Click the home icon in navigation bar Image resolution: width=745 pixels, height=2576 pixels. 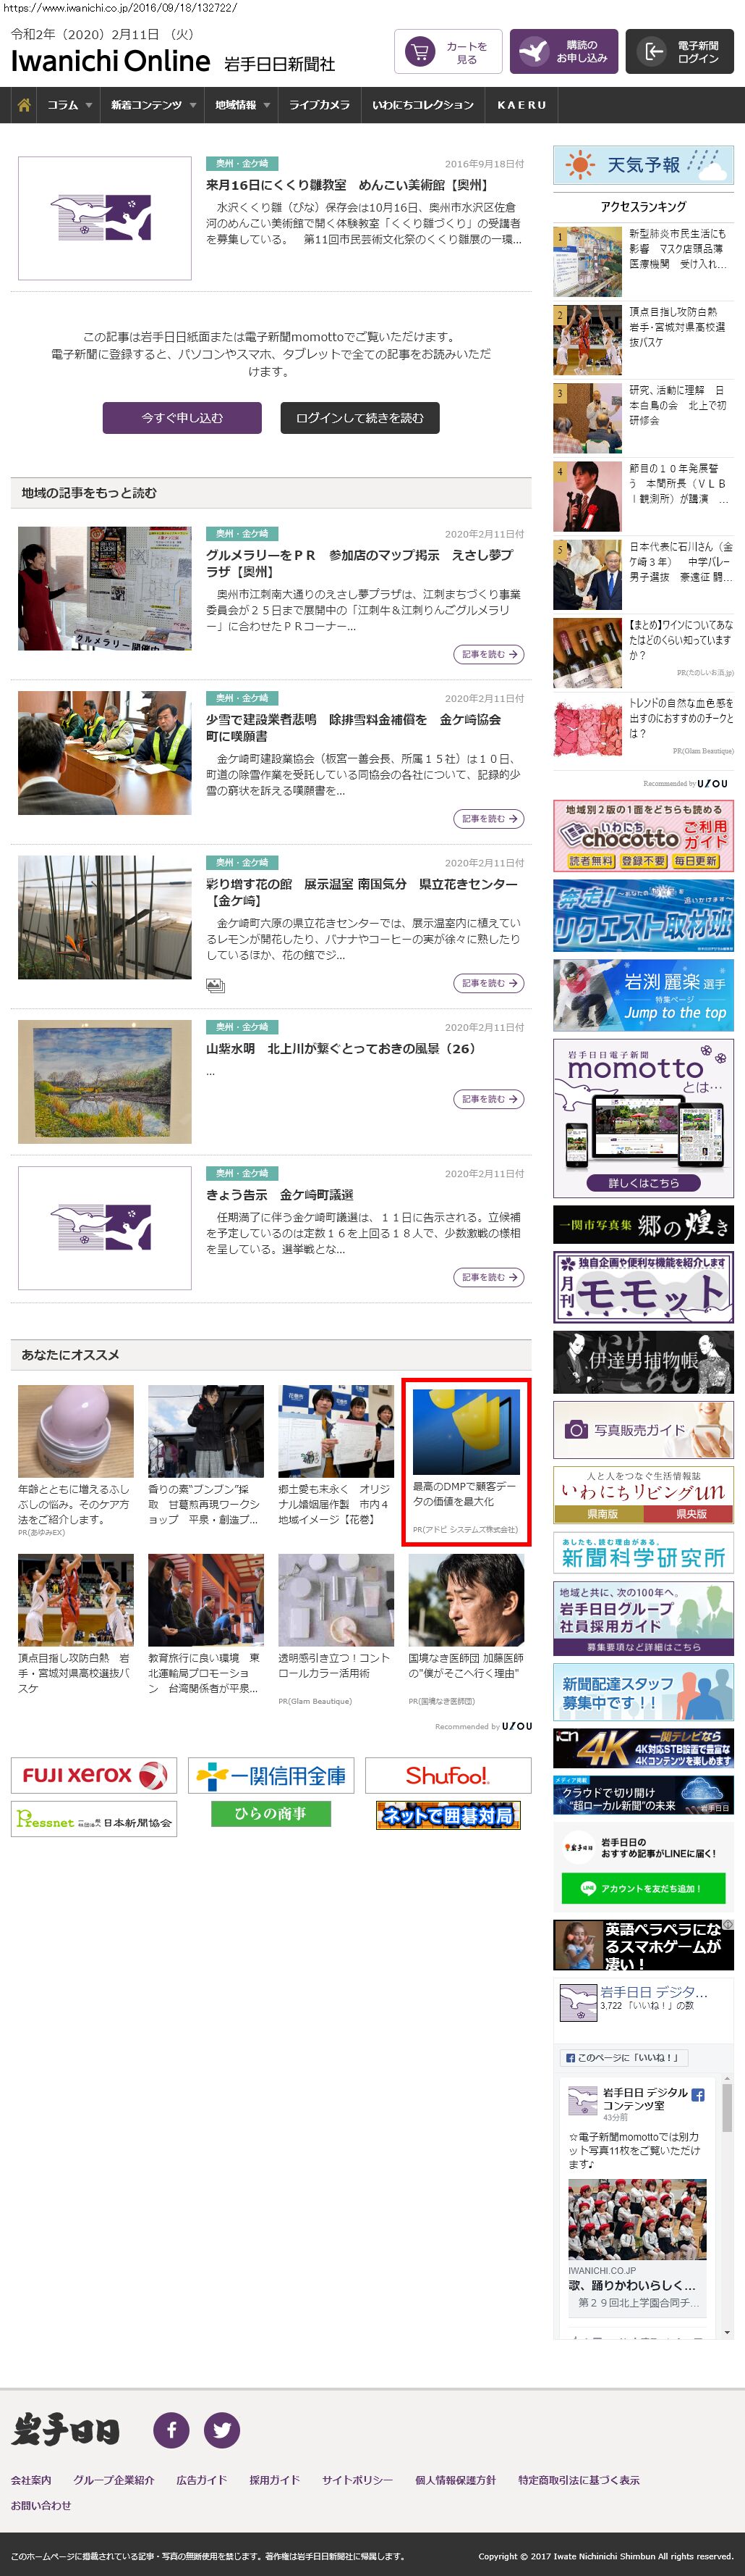pyautogui.click(x=24, y=105)
